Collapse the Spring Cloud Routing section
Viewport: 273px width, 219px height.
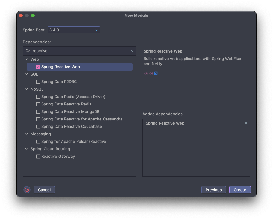[x=26, y=149]
